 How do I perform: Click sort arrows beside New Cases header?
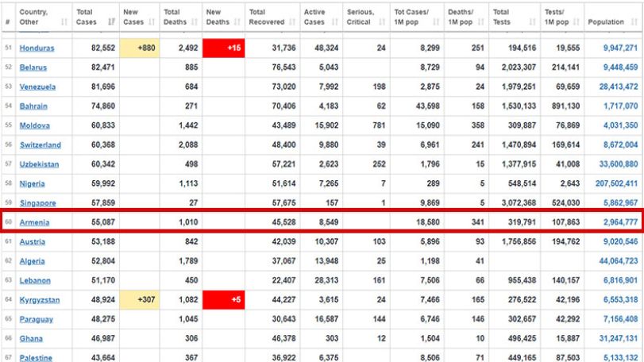click(x=152, y=21)
